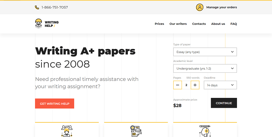Click the phone handset icon
Screen dimensions: 272x137
37,7
